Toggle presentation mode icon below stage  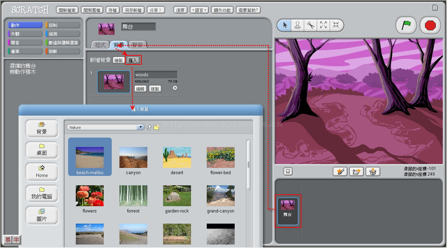point(288,172)
